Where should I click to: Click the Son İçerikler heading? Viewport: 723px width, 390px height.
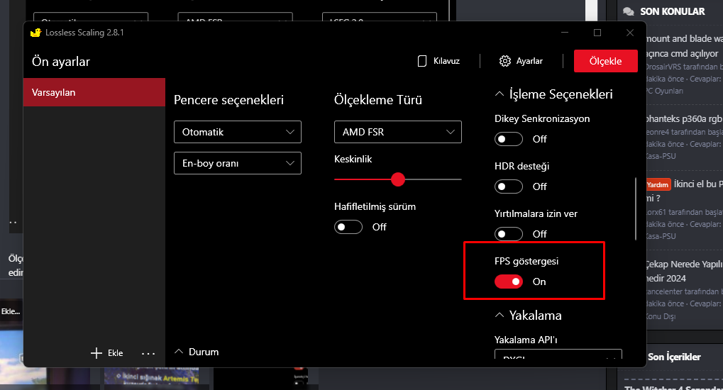pyautogui.click(x=674, y=357)
